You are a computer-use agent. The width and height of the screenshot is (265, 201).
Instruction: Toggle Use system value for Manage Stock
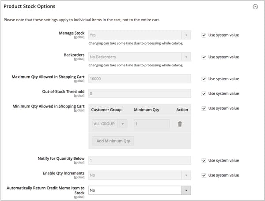click(x=204, y=35)
